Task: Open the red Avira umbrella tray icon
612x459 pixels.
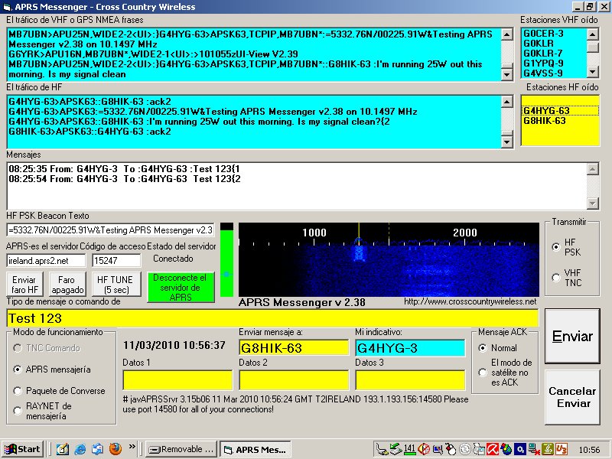Action: [493, 450]
